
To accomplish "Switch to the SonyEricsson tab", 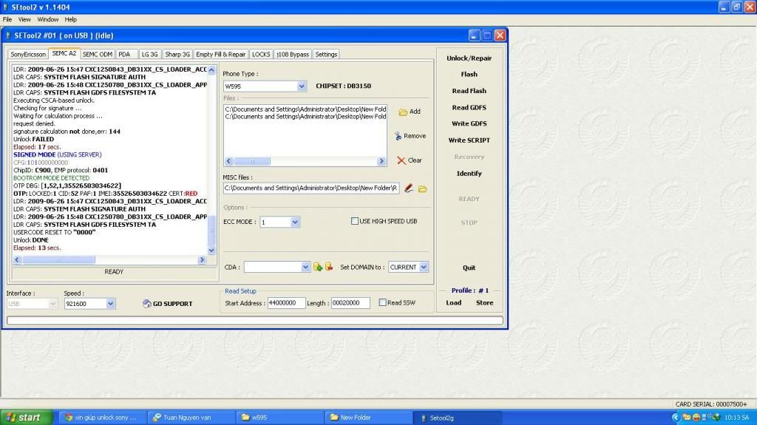I will coord(28,55).
